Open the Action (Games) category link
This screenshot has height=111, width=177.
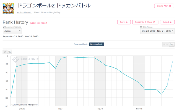[x=24, y=12]
